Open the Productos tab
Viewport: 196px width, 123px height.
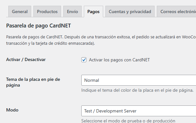coord(47,12)
